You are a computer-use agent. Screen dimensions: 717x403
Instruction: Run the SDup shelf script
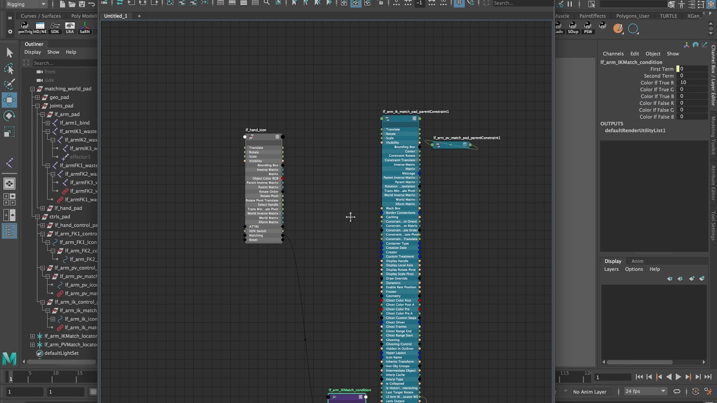coord(572,28)
